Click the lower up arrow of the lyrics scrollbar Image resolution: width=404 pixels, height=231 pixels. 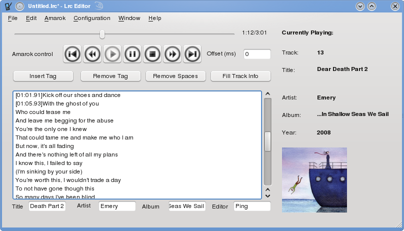267,190
